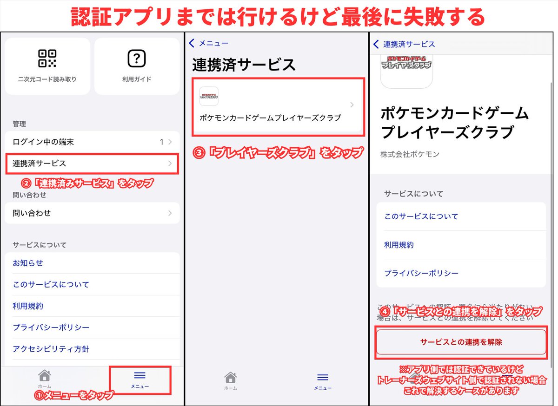Viewport: 558px width, 406px height.
Task: Open the 問い合わせ row
Action: point(92,213)
